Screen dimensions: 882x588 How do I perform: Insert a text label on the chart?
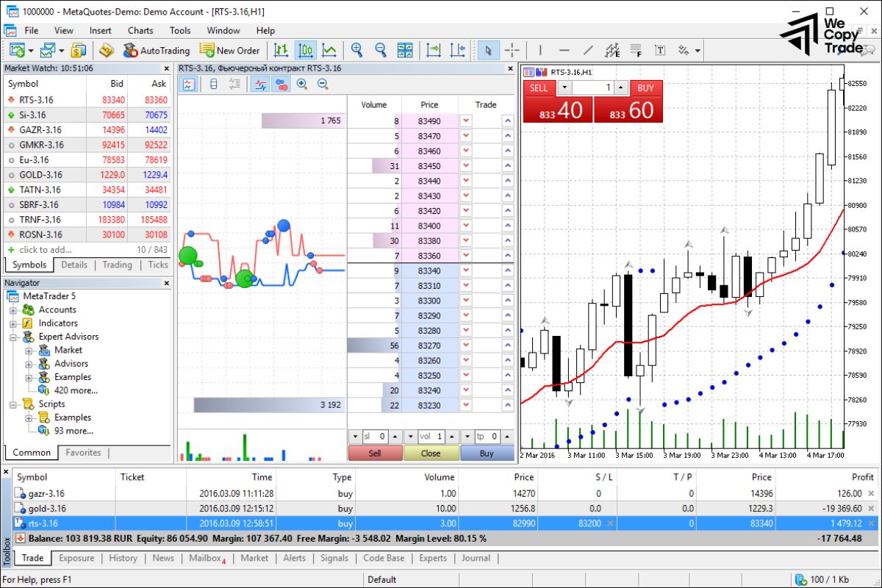click(660, 50)
